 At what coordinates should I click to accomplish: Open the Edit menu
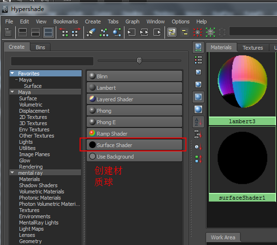click(24, 21)
